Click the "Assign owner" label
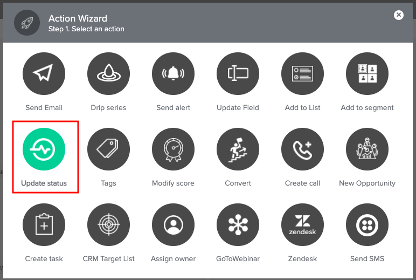The image size is (416, 280). (x=174, y=258)
